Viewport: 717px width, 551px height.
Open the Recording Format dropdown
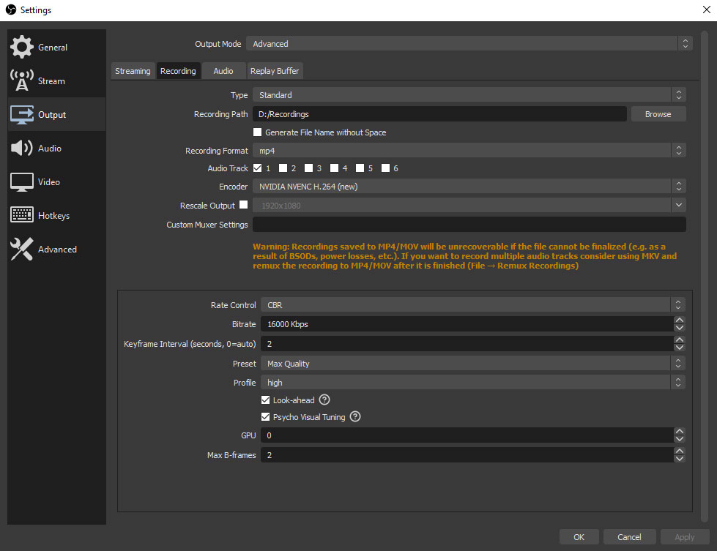point(469,150)
